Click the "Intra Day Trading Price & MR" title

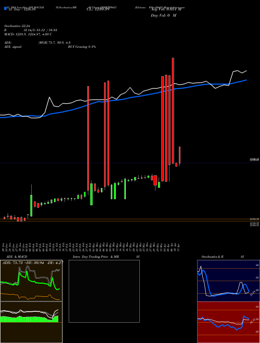pos(96,257)
